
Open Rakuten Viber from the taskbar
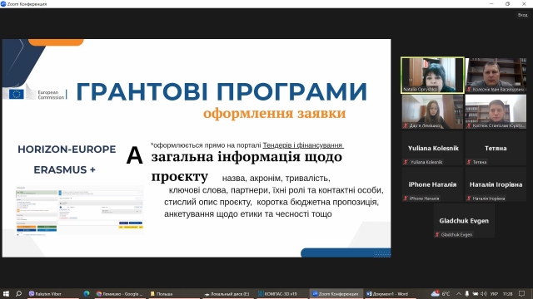46,293
